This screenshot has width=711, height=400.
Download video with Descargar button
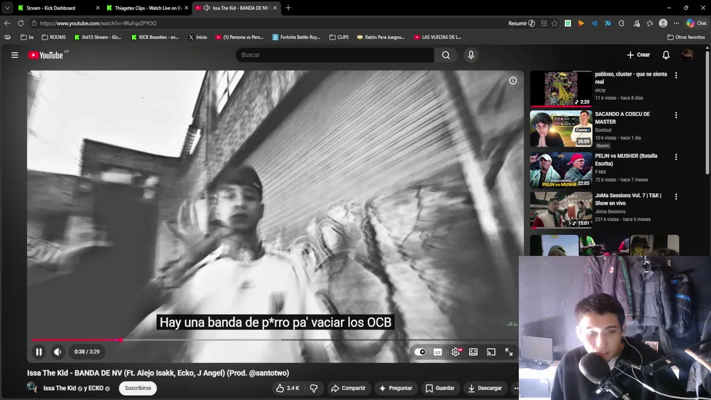pos(485,388)
